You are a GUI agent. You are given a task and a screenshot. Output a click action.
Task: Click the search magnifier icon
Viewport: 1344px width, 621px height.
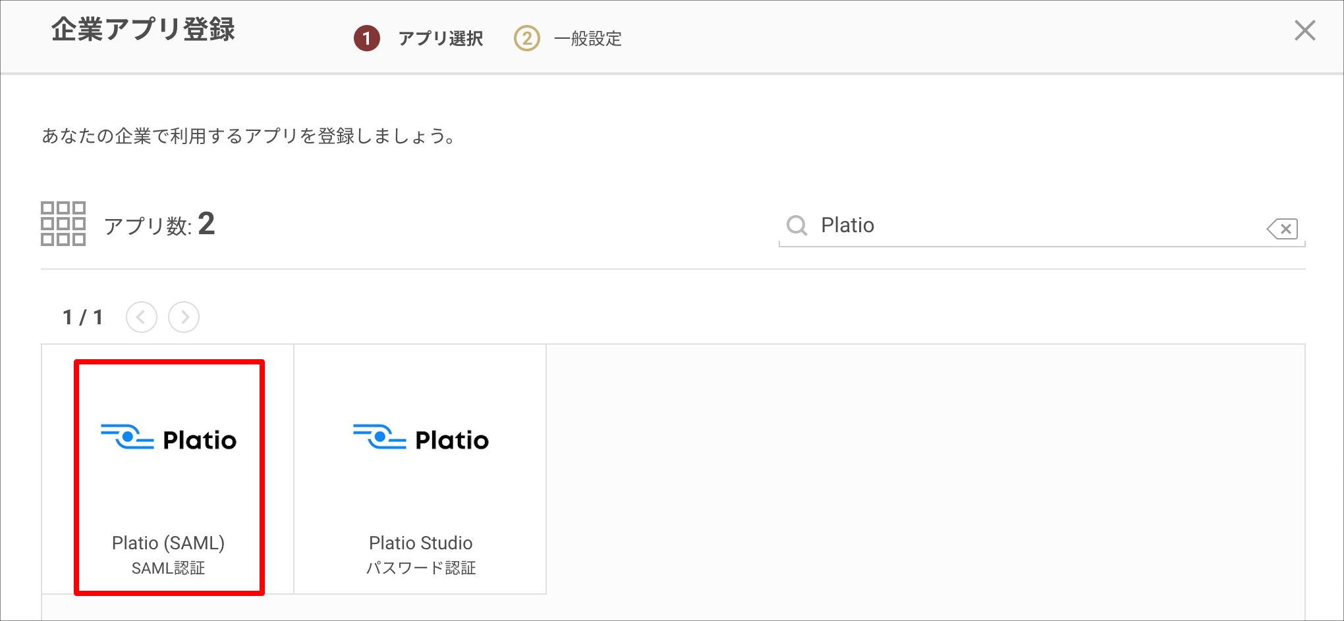click(797, 226)
